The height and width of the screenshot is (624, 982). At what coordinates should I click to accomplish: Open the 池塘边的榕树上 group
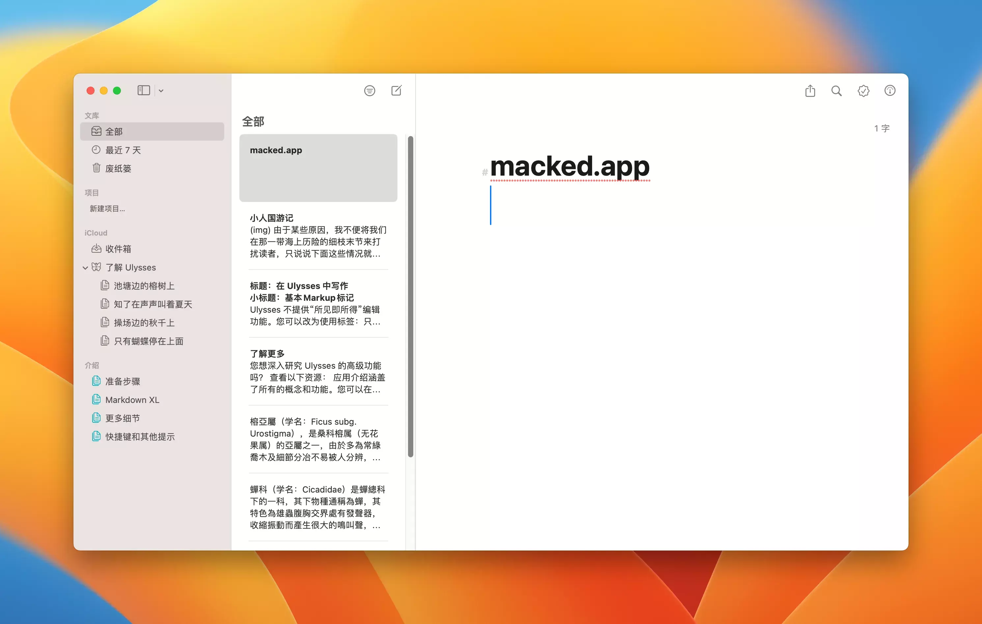[x=144, y=286]
